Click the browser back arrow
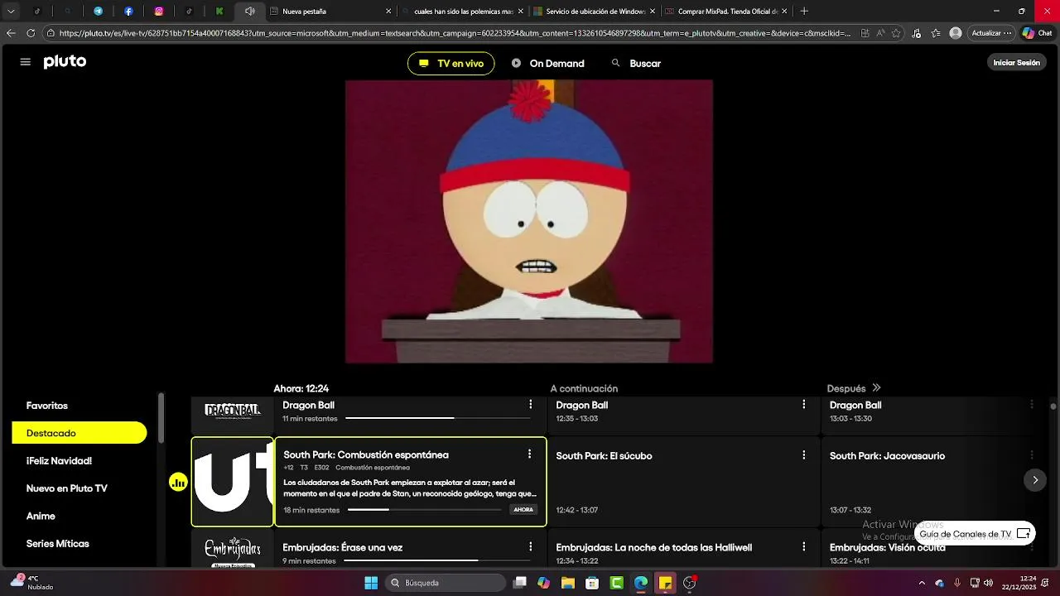The image size is (1060, 596). pyautogui.click(x=11, y=33)
